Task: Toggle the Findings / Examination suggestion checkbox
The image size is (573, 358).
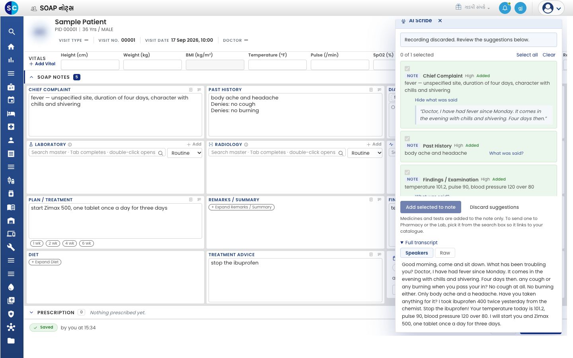Action: point(407,172)
